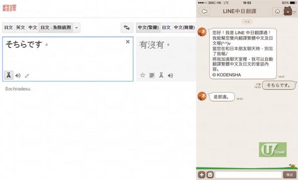The width and height of the screenshot is (298, 180).
Task: Listen to the source text pronunciation
Action: (18, 75)
